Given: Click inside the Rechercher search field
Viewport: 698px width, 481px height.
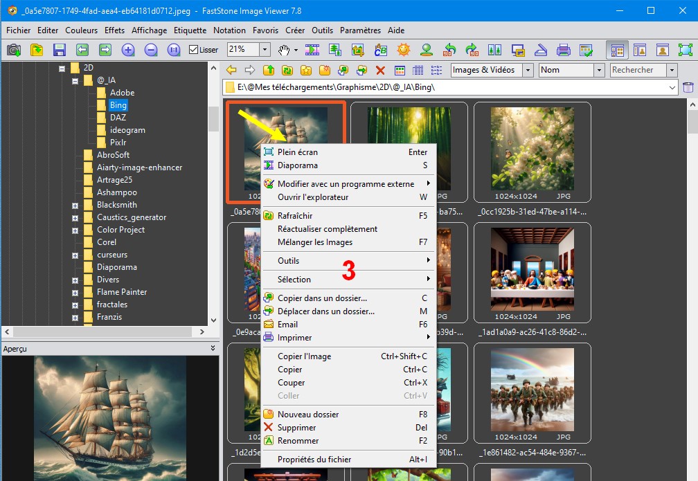Looking at the screenshot, I should (x=638, y=70).
